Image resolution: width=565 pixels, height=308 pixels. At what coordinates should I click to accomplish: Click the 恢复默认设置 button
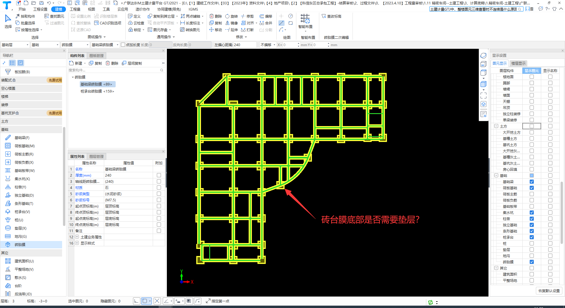point(549,291)
